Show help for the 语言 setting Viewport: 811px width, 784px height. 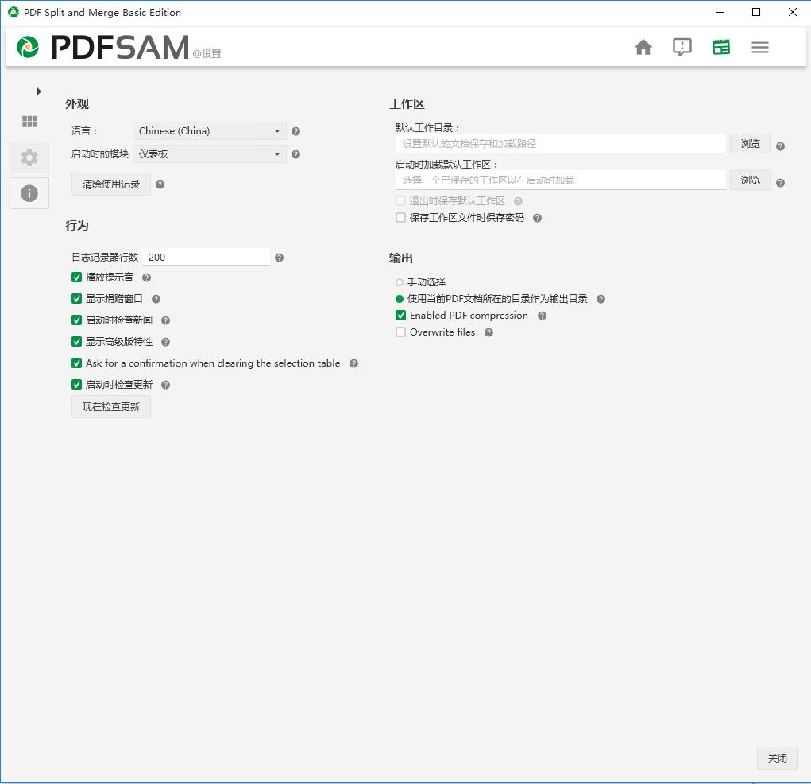[295, 131]
